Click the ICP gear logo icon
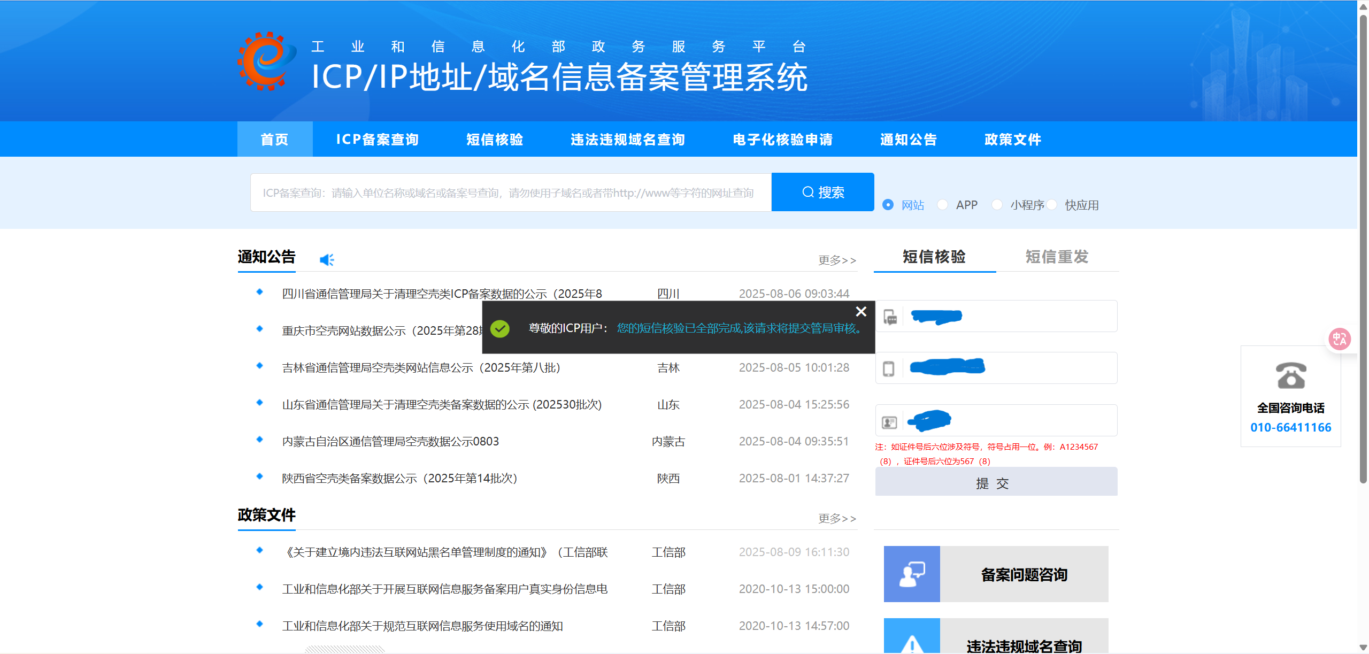Viewport: 1369px width, 654px height. pyautogui.click(x=266, y=61)
